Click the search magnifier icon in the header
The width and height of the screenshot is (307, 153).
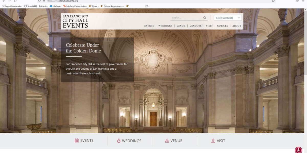204,18
